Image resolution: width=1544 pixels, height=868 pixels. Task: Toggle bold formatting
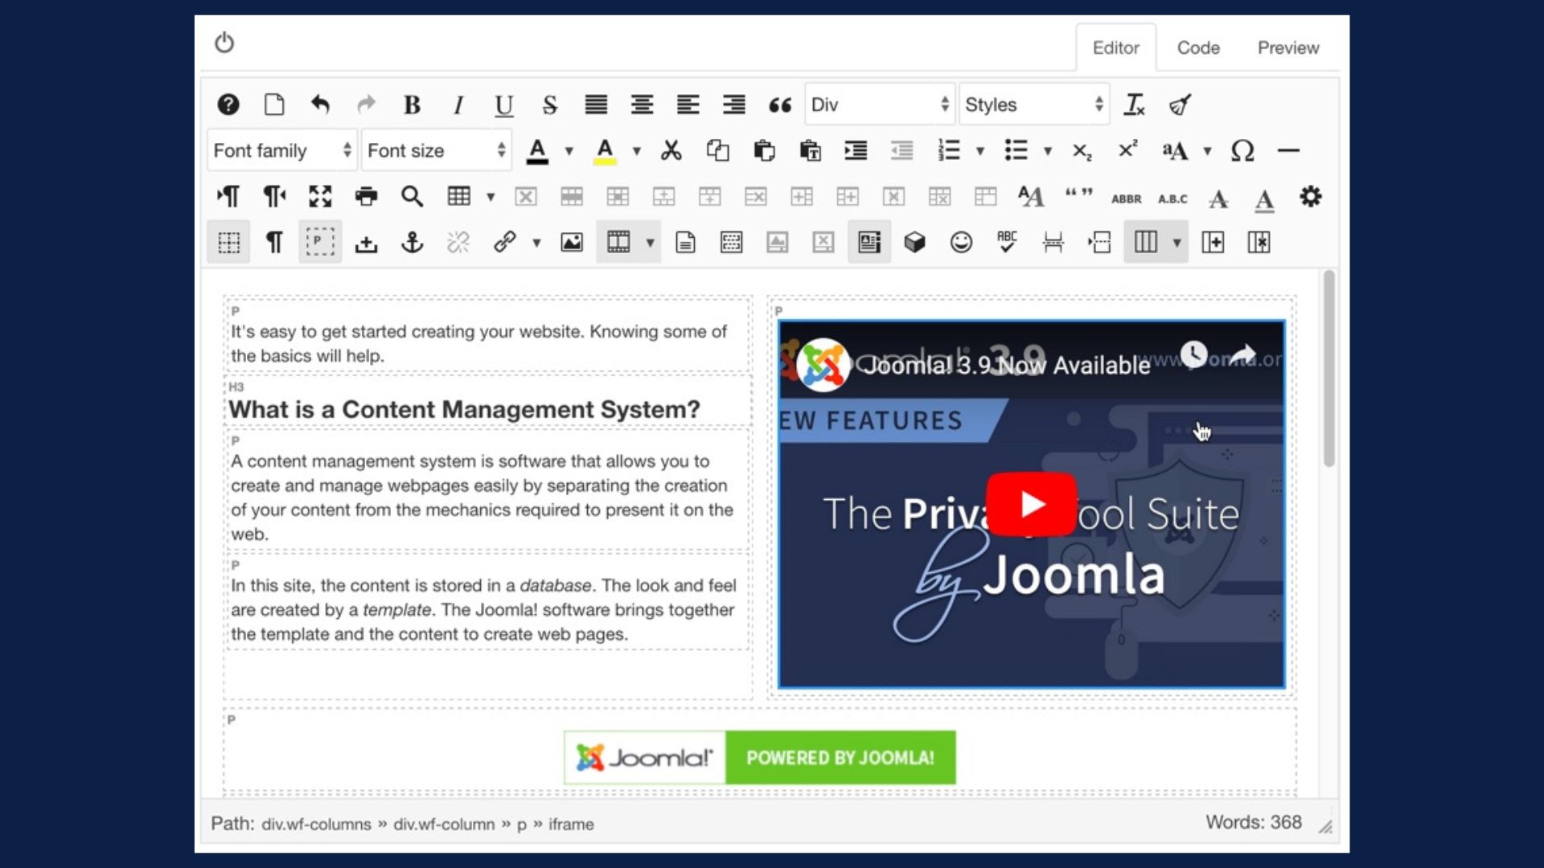coord(412,104)
